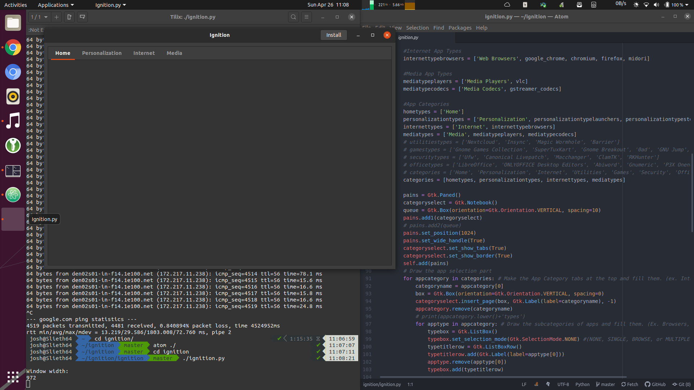Image resolution: width=694 pixels, height=390 pixels.
Task: Click the Install button in Ignition dialog
Action: (334, 34)
